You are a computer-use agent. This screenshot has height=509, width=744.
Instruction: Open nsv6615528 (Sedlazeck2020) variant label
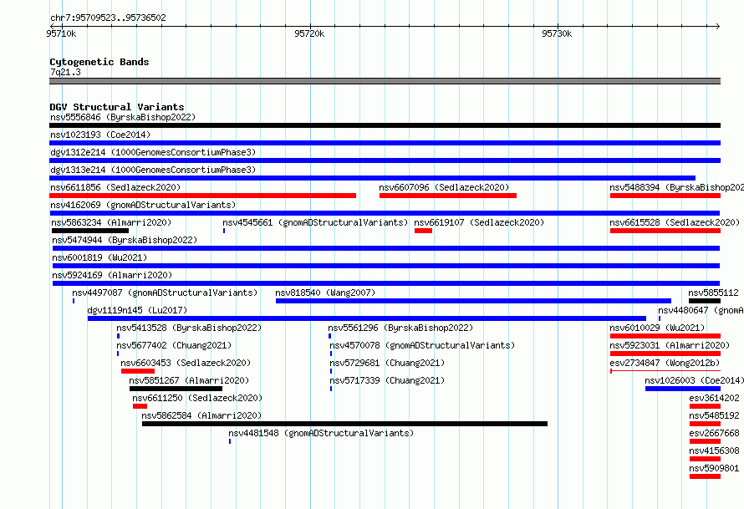(x=675, y=222)
